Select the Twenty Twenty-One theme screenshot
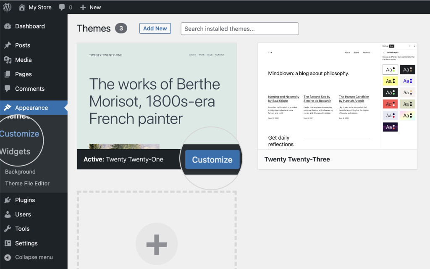The image size is (430, 269). pos(157,96)
